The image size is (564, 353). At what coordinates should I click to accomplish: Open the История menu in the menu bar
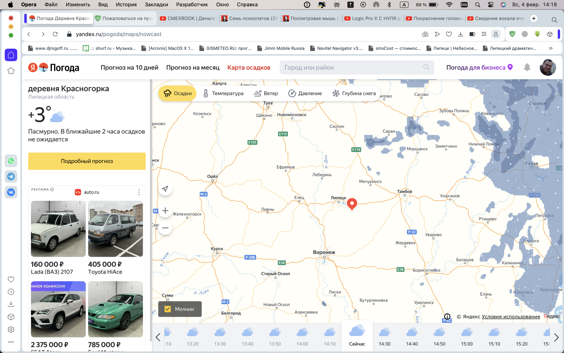126,4
